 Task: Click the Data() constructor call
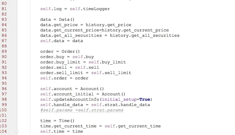(67, 19)
